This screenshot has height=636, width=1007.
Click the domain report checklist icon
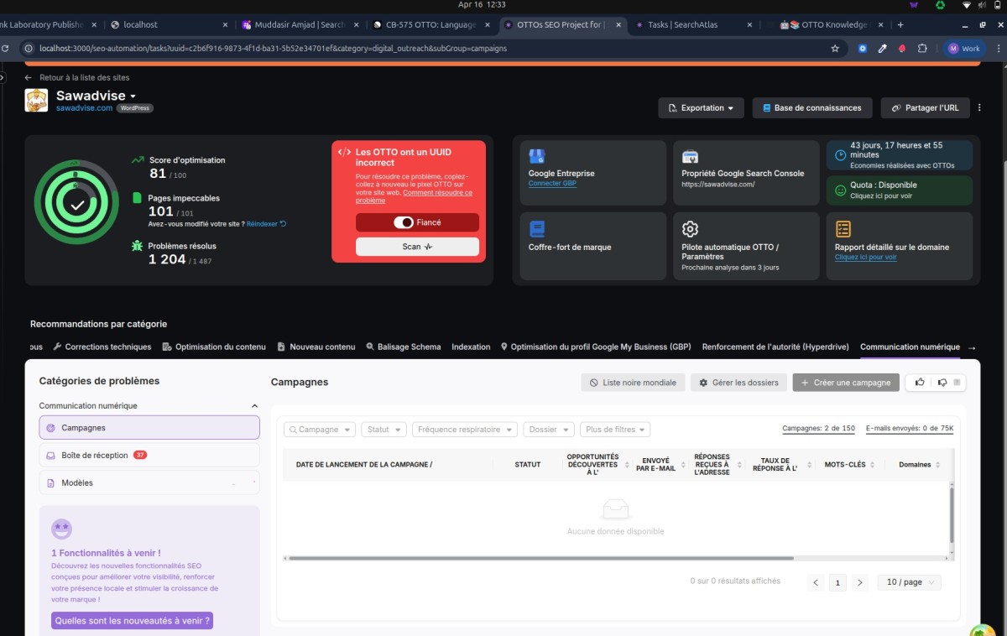(843, 228)
